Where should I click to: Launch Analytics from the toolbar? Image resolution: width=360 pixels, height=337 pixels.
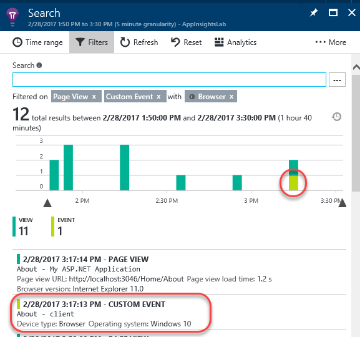coord(235,42)
